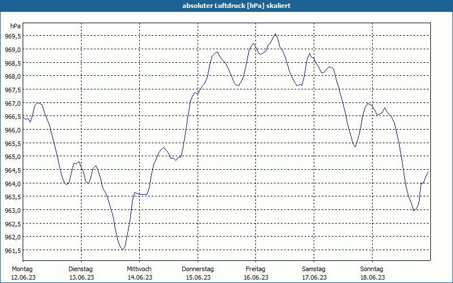Click the date 16.06.23
453x283 pixels.
click(256, 277)
